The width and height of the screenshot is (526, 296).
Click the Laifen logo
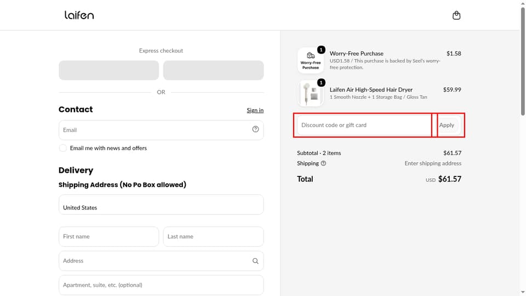click(79, 15)
